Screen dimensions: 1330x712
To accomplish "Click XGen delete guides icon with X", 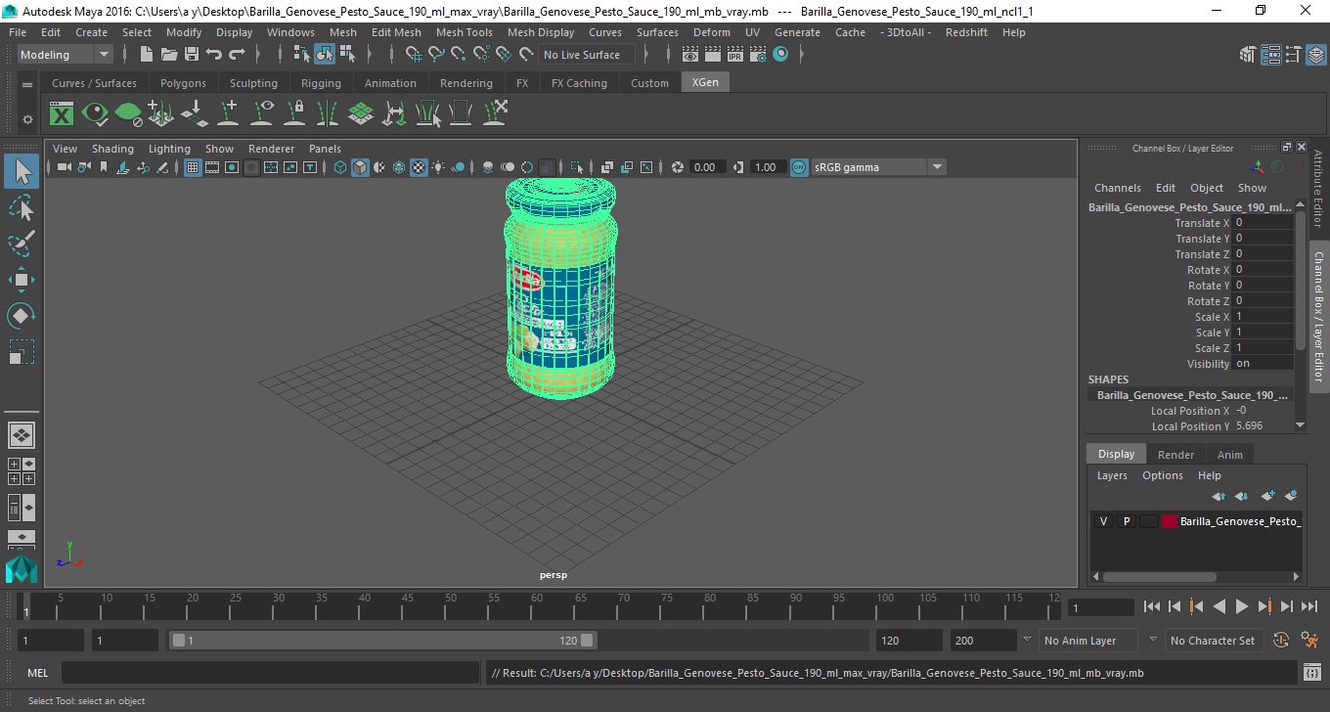I will click(x=494, y=114).
